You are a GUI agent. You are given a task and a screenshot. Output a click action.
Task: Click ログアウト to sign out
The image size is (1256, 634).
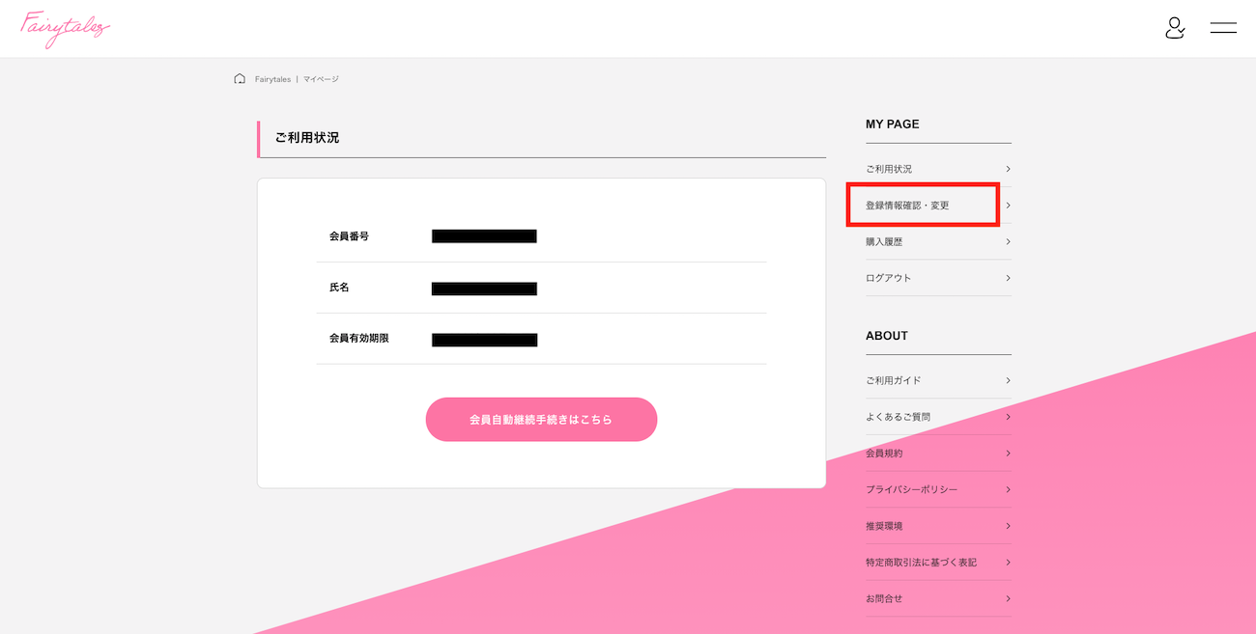click(x=889, y=278)
